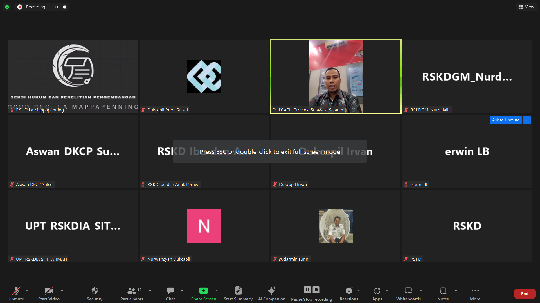Open Notes
Viewport: 540px width, 303px height.
443,293
